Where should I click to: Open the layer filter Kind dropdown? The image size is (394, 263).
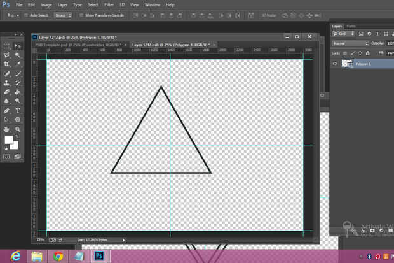click(343, 34)
